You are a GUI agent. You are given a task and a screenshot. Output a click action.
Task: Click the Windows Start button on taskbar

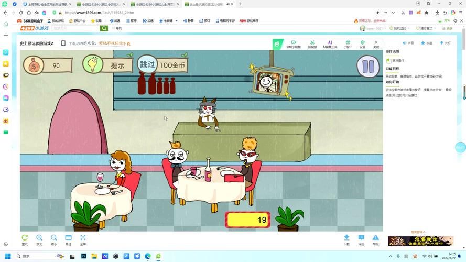[7, 256]
